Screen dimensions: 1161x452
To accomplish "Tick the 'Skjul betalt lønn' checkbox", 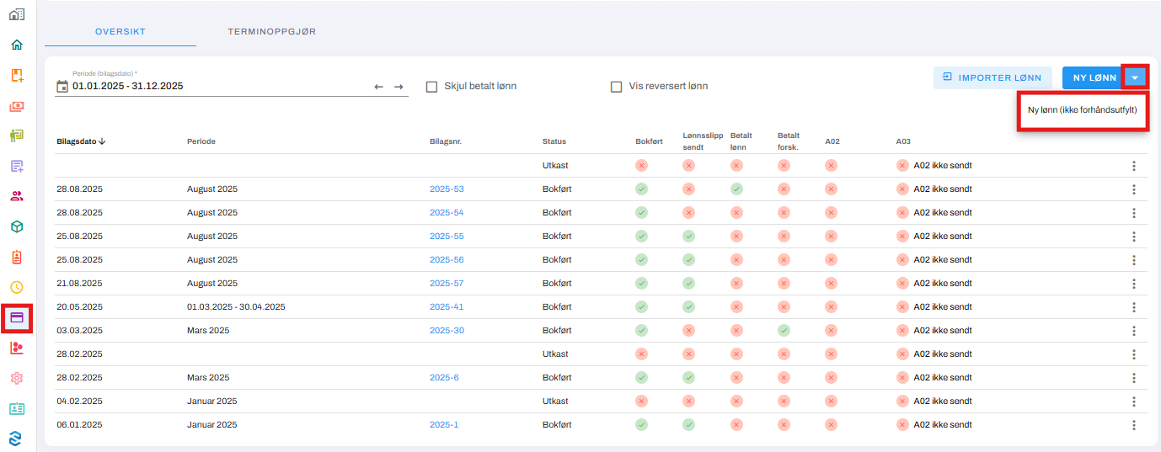I will 431,86.
